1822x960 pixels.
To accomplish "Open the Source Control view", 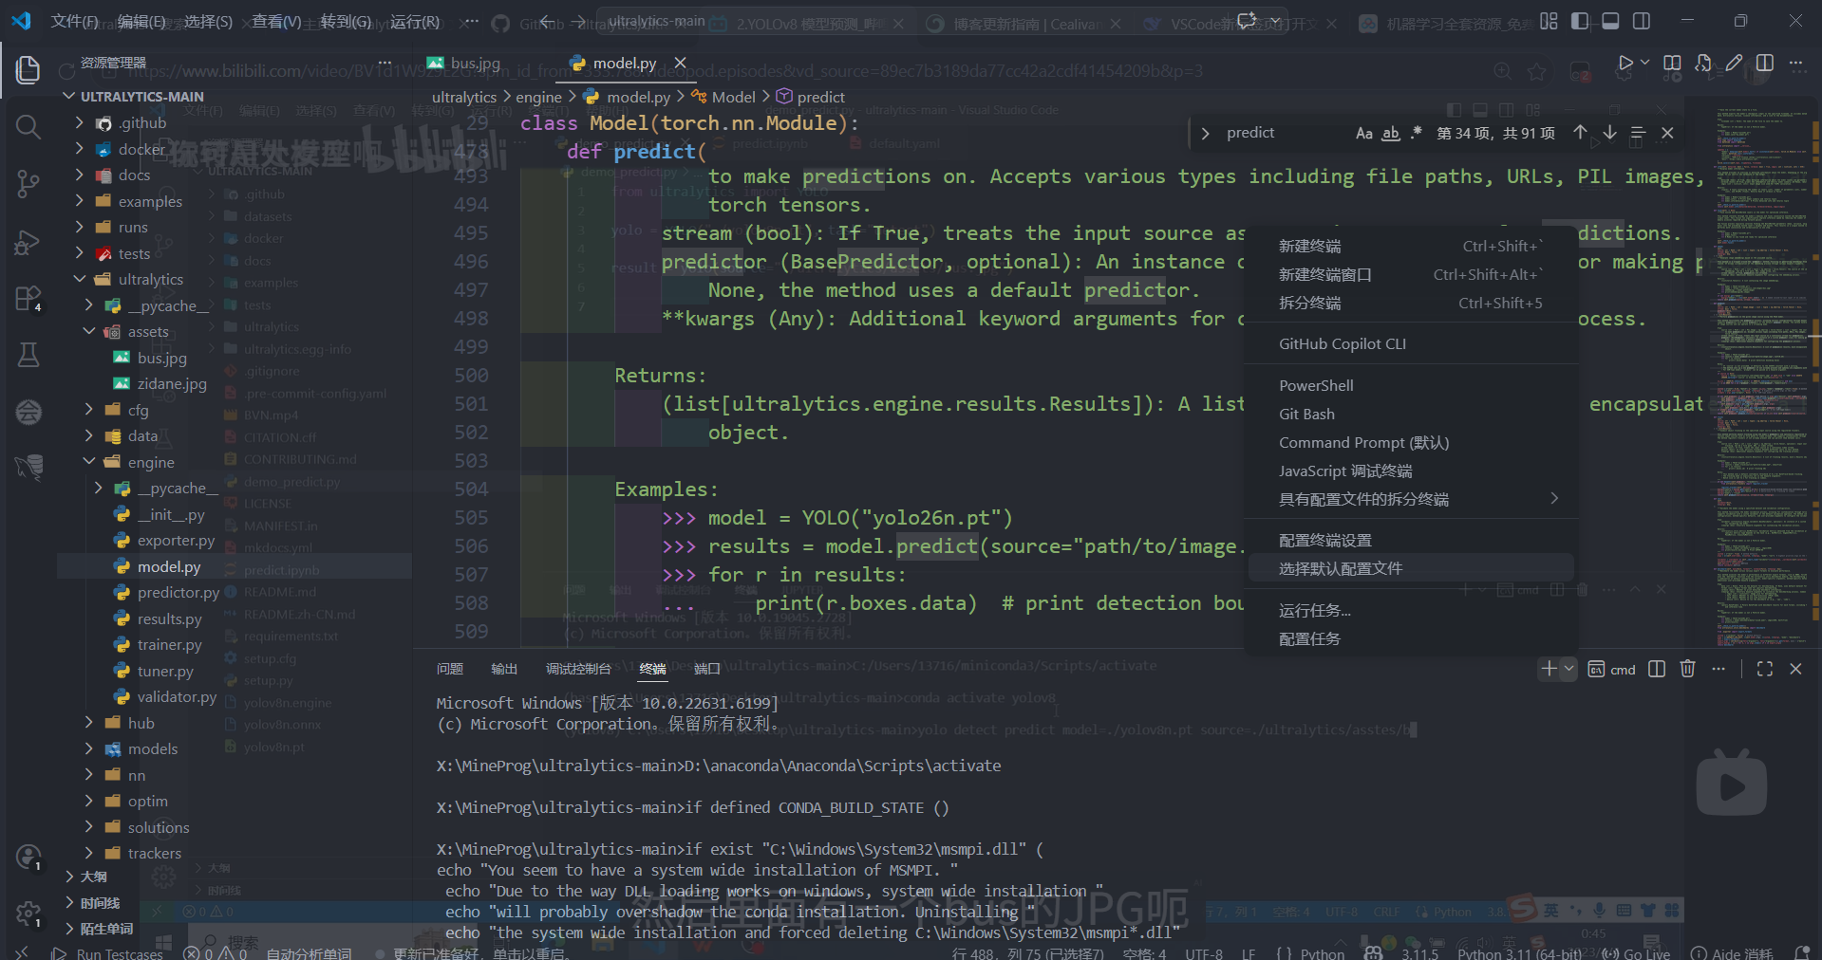I will pos(28,183).
